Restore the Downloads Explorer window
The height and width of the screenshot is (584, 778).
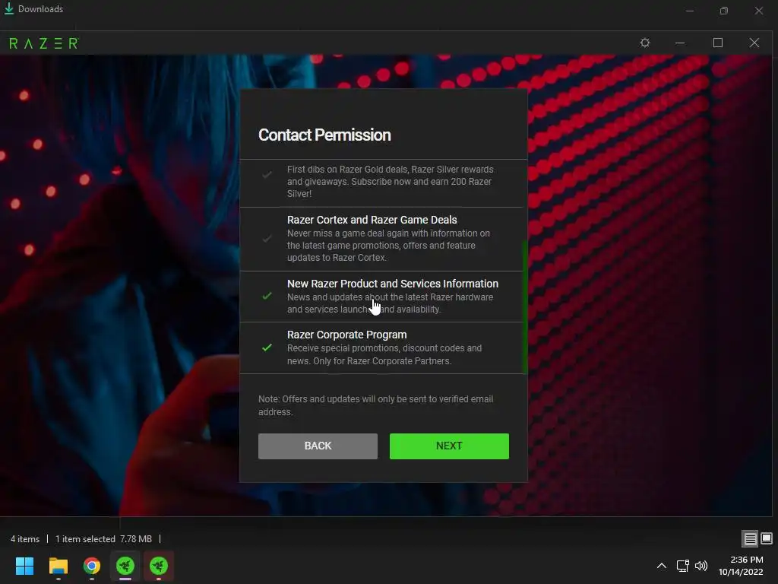pyautogui.click(x=724, y=11)
